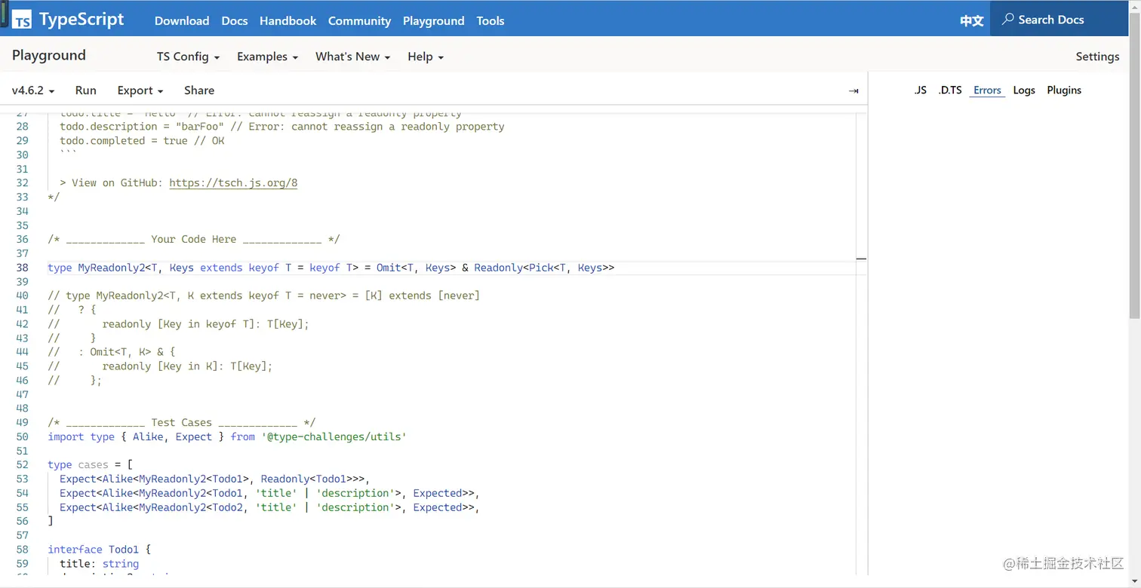Expand the Examples menu
This screenshot has height=588, width=1141.
267,57
